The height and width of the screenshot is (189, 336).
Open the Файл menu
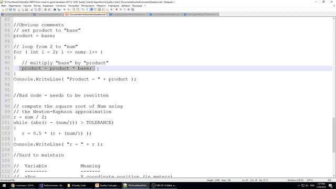click(x=4, y=6)
